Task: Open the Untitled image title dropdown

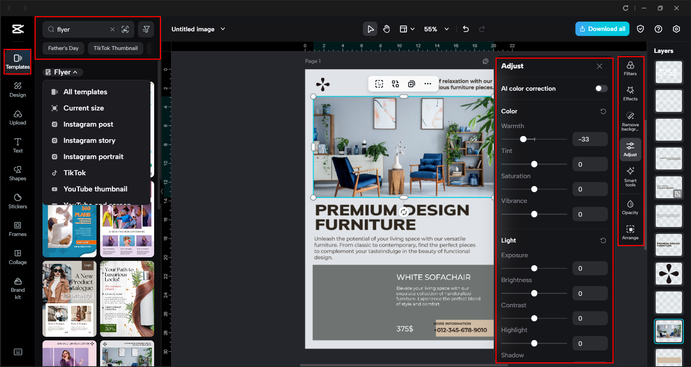Action: click(x=223, y=29)
